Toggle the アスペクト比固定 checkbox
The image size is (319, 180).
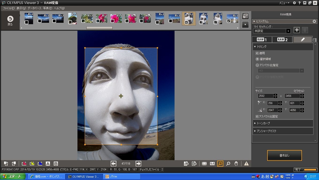[x=257, y=117]
